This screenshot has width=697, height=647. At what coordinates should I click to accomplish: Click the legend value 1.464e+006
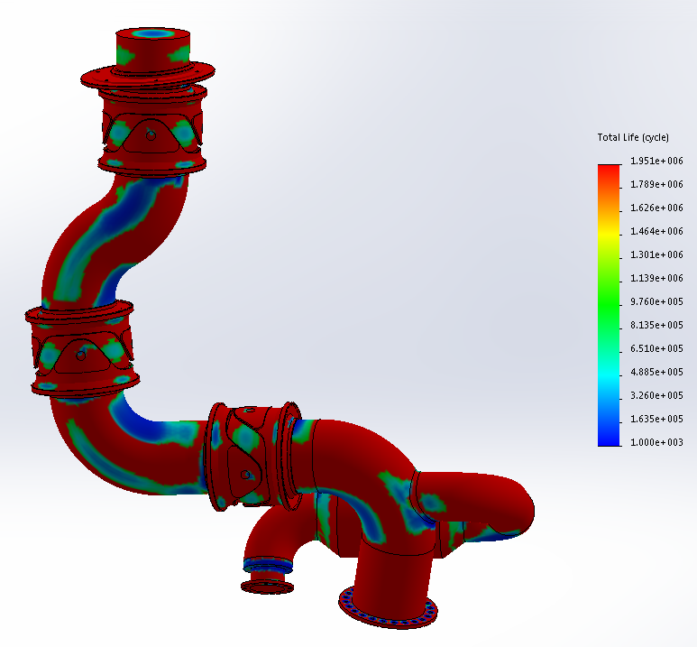[x=656, y=231]
